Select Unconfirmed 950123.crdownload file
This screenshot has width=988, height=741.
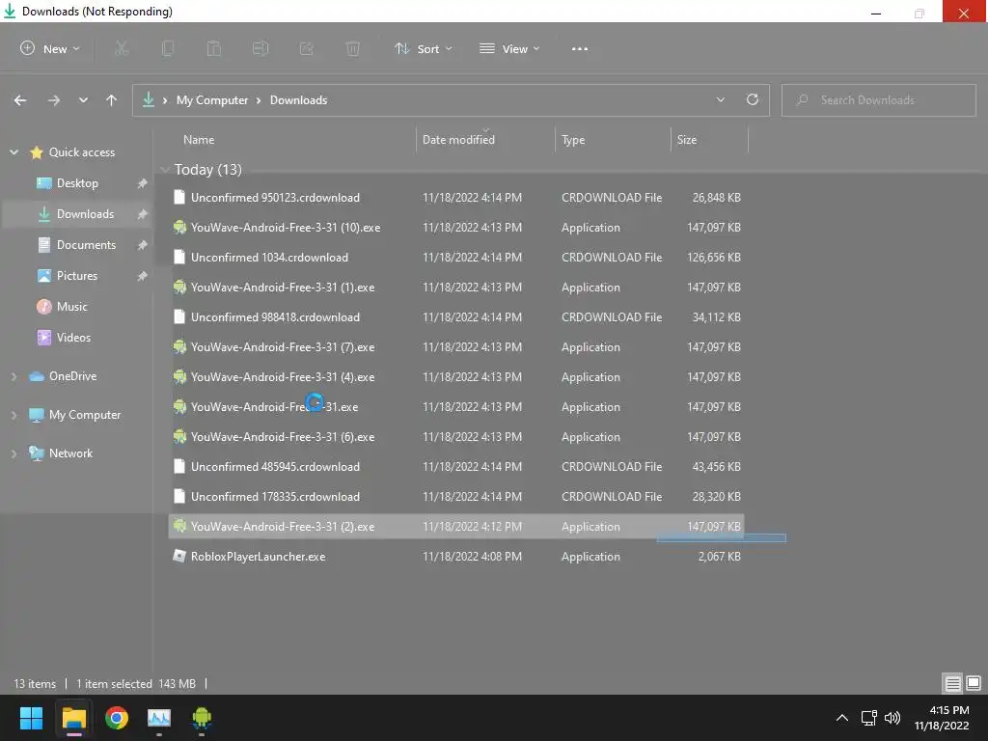(456, 198)
